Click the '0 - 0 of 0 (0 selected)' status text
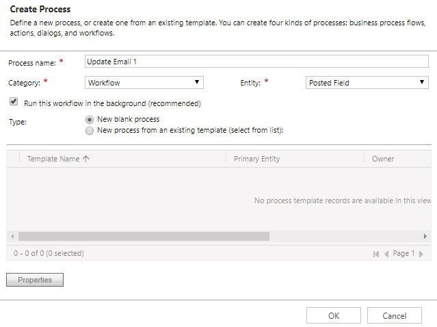 [49, 253]
